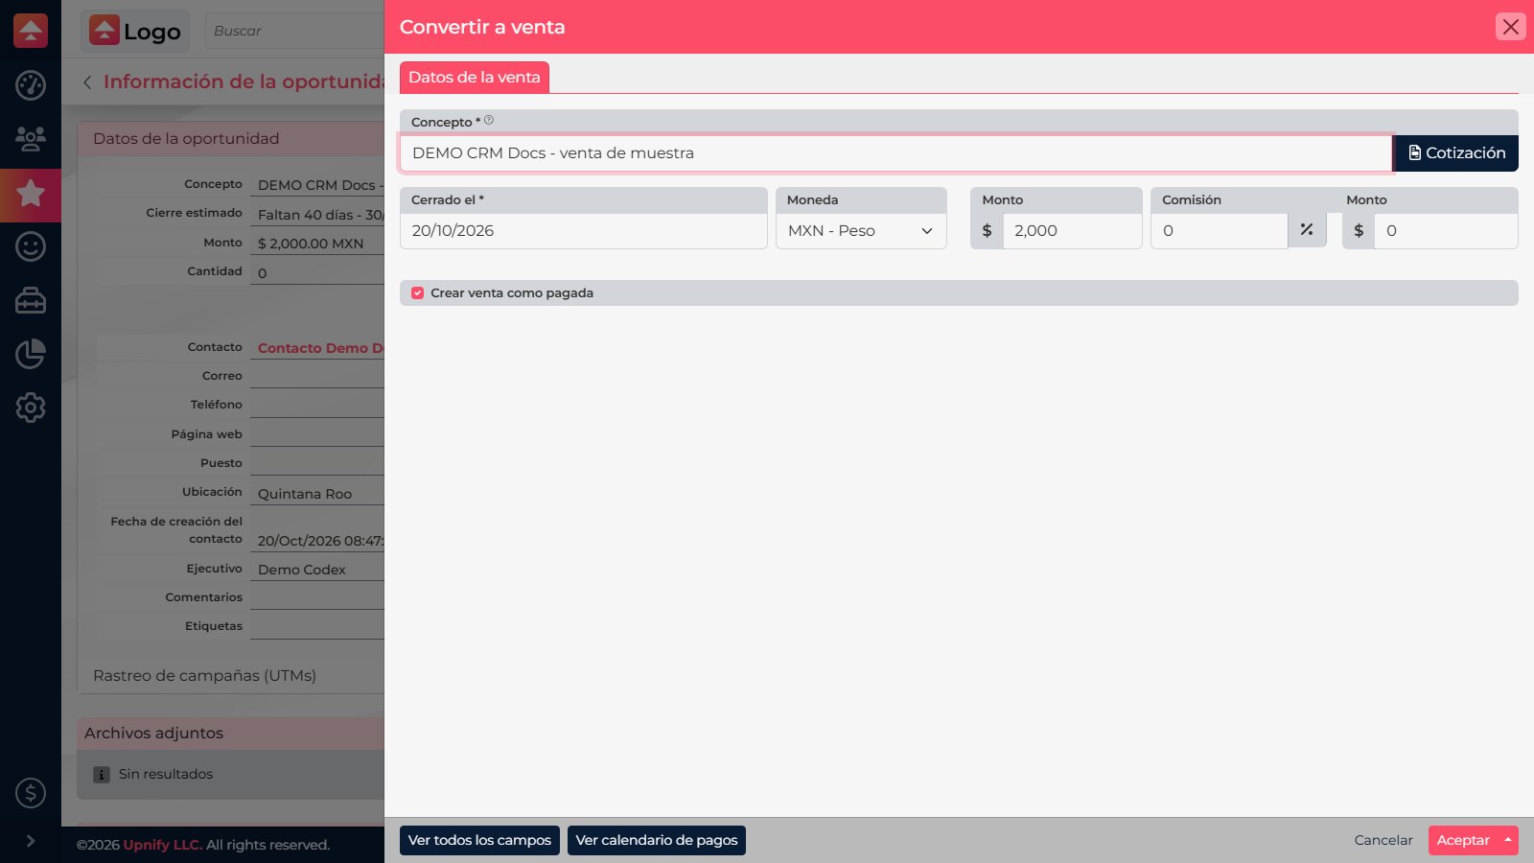The height and width of the screenshot is (863, 1534).
Task: Click the Upnify LLC. footer link
Action: [x=163, y=845]
